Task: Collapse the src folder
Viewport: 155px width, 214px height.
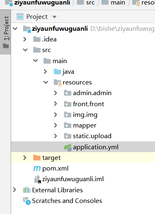Action: (25, 50)
